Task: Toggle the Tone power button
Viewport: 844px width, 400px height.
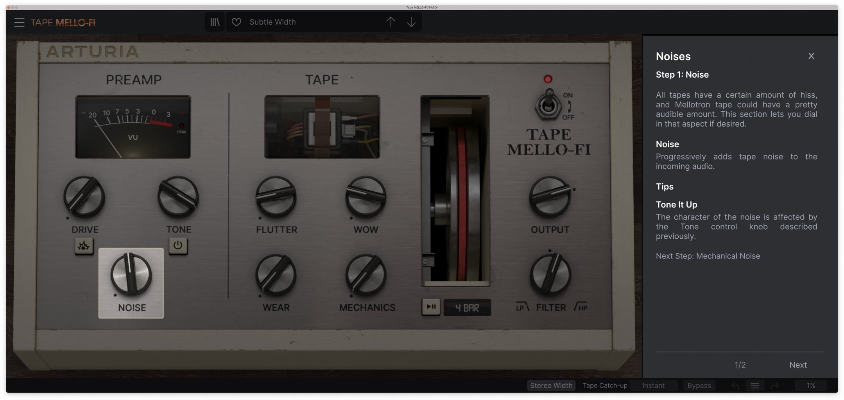Action: click(x=178, y=246)
